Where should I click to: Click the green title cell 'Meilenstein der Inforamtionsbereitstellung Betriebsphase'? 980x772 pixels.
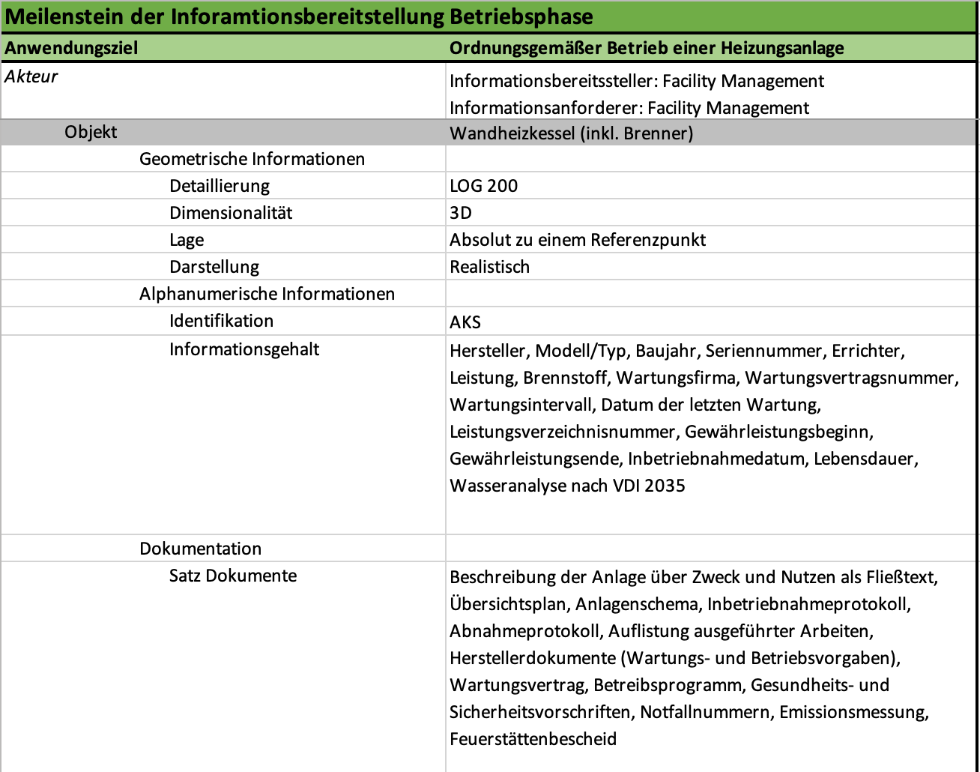click(x=299, y=16)
